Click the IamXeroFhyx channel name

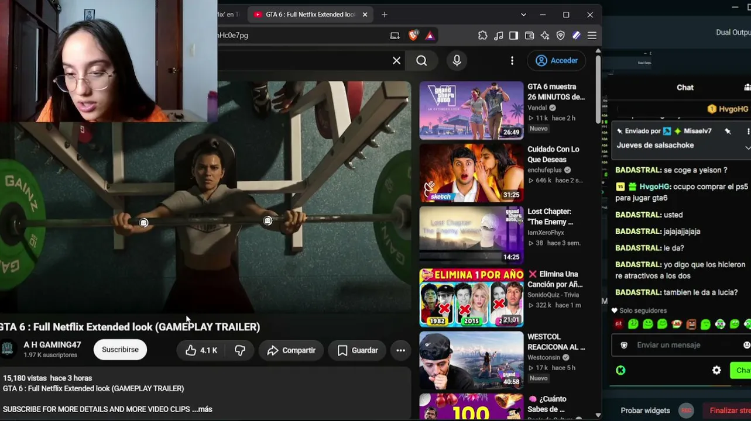(x=546, y=233)
